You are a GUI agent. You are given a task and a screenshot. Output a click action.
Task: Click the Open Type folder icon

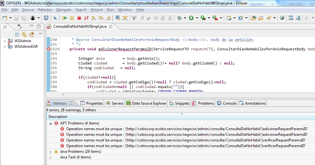pyautogui.click(x=254, y=18)
